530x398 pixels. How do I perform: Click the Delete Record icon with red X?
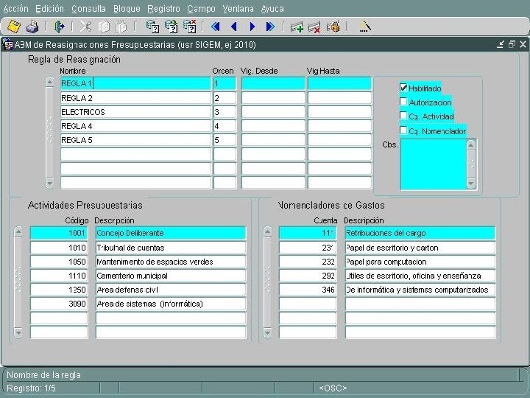[x=314, y=27]
